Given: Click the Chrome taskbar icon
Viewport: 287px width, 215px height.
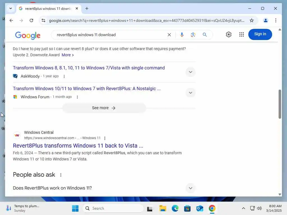Looking at the screenshot, I should tap(212, 208).
